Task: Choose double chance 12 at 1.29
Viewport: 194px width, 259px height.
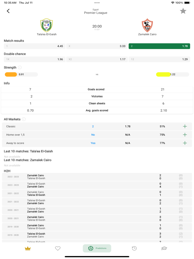Action: tap(159, 59)
